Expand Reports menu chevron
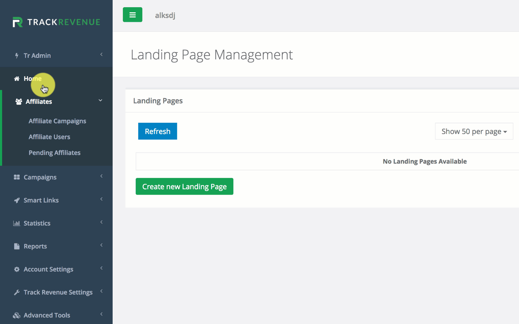Viewport: 519px width, 324px height. click(102, 245)
